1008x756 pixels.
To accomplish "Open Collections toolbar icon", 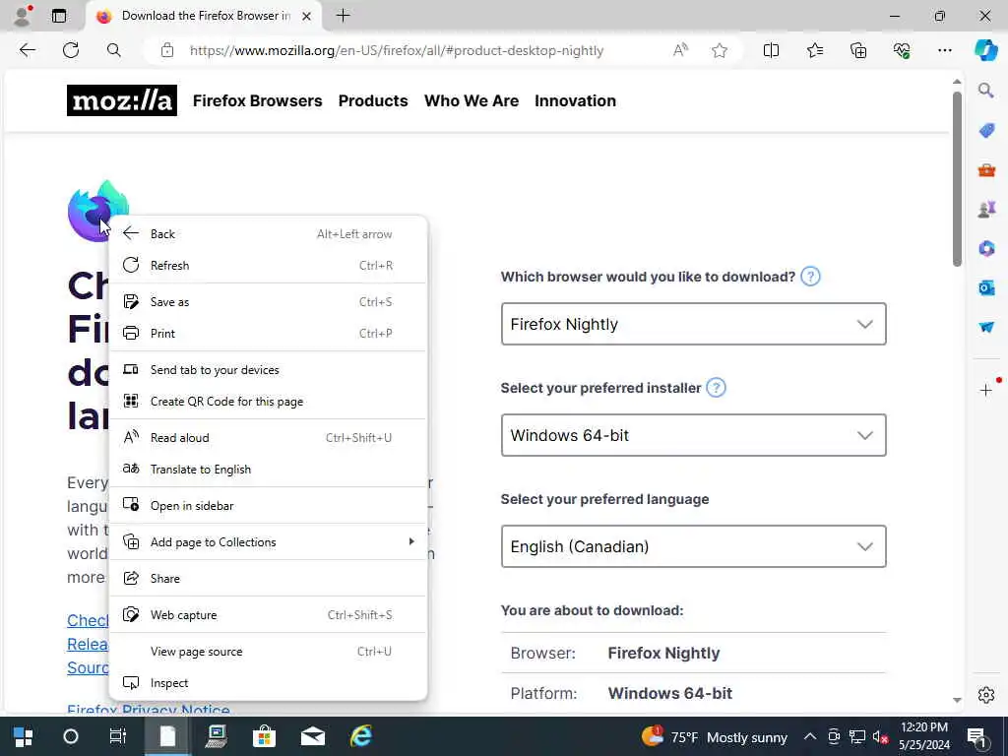I will tap(858, 50).
